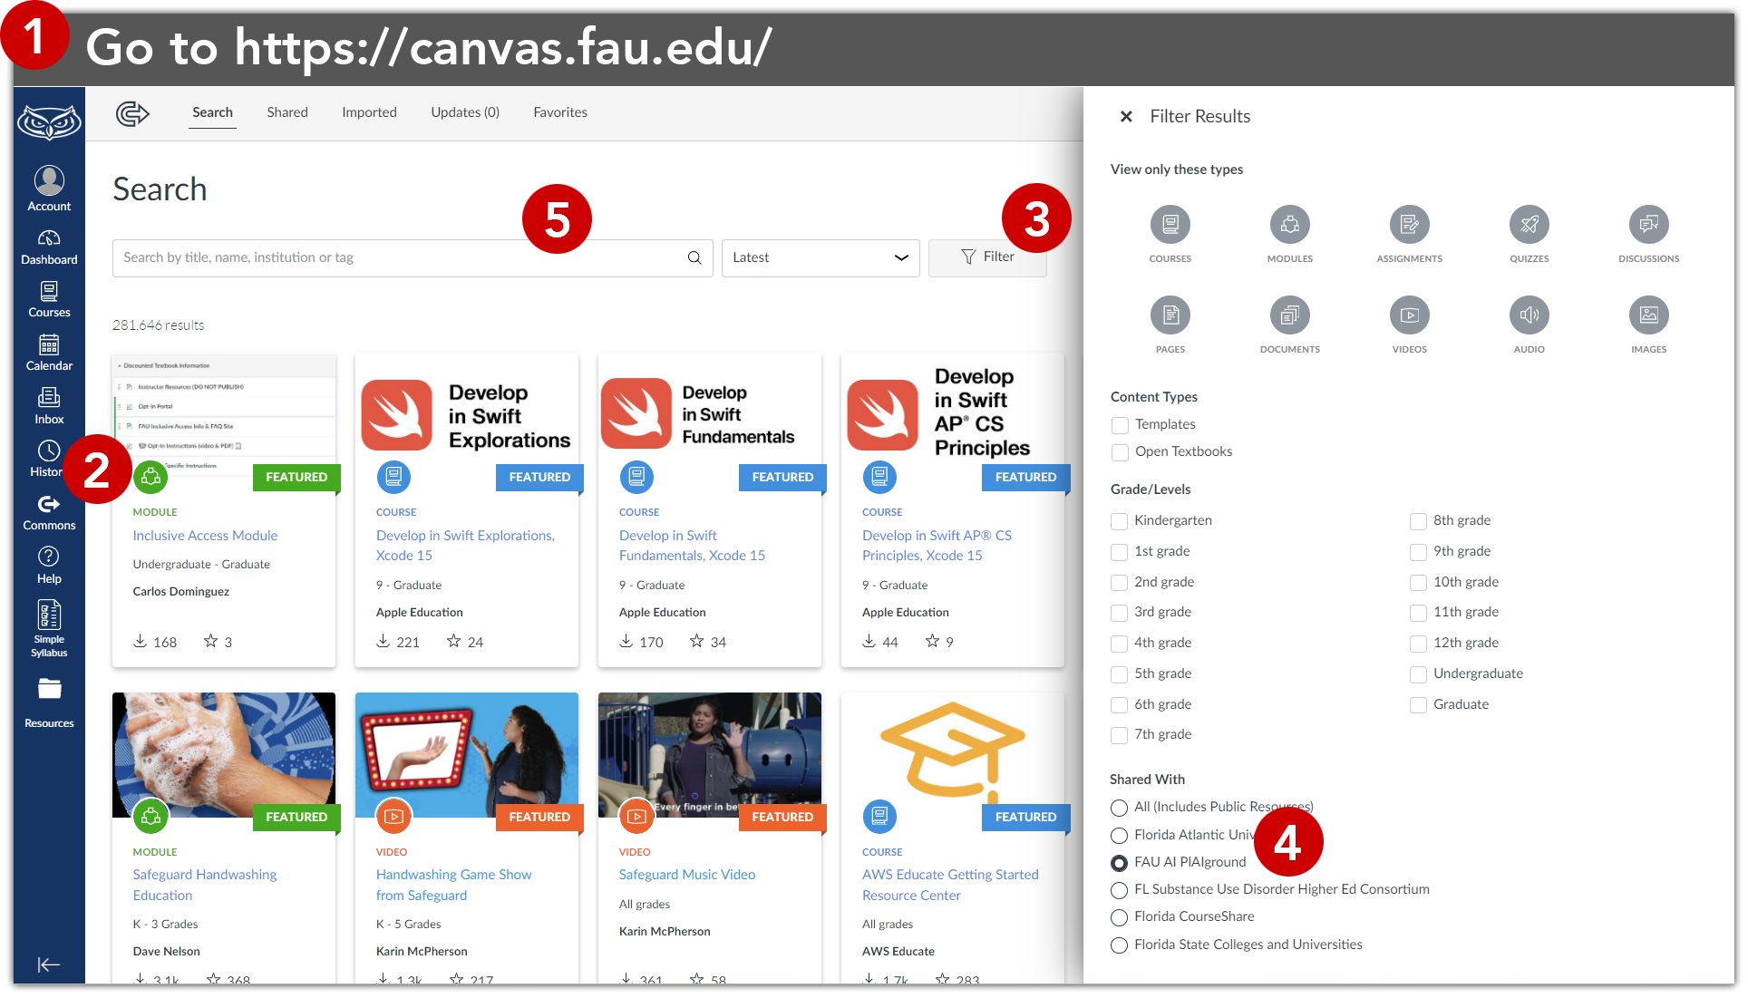Select the Audio type filter icon
1748x998 pixels.
click(x=1528, y=315)
